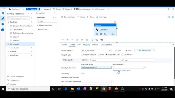Open pipeline properties icon at right
The image size is (175, 98).
pyautogui.click(x=173, y=17)
